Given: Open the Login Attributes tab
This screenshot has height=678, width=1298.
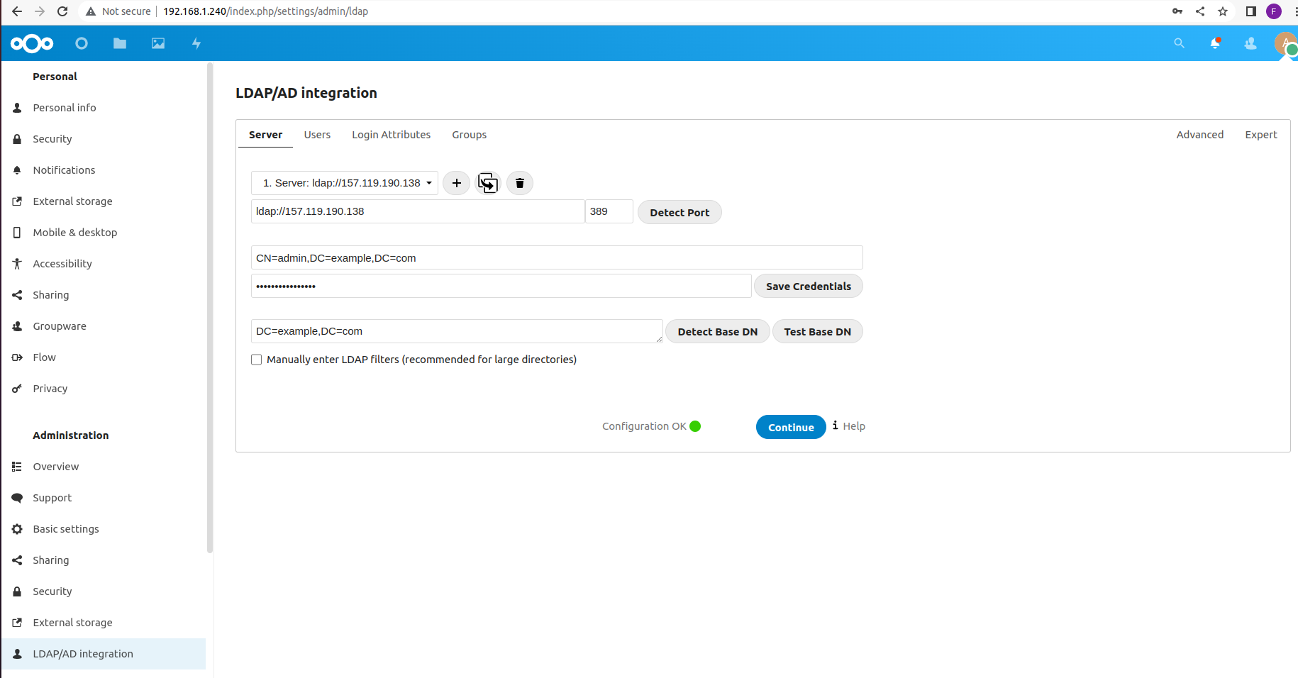Looking at the screenshot, I should click(x=391, y=135).
